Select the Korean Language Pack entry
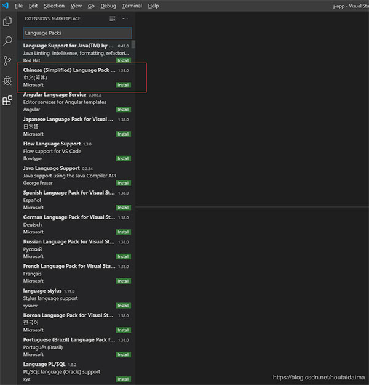 pyautogui.click(x=68, y=322)
